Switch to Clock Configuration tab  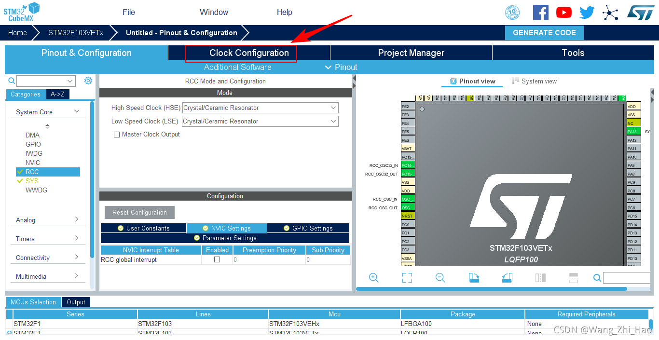[249, 53]
